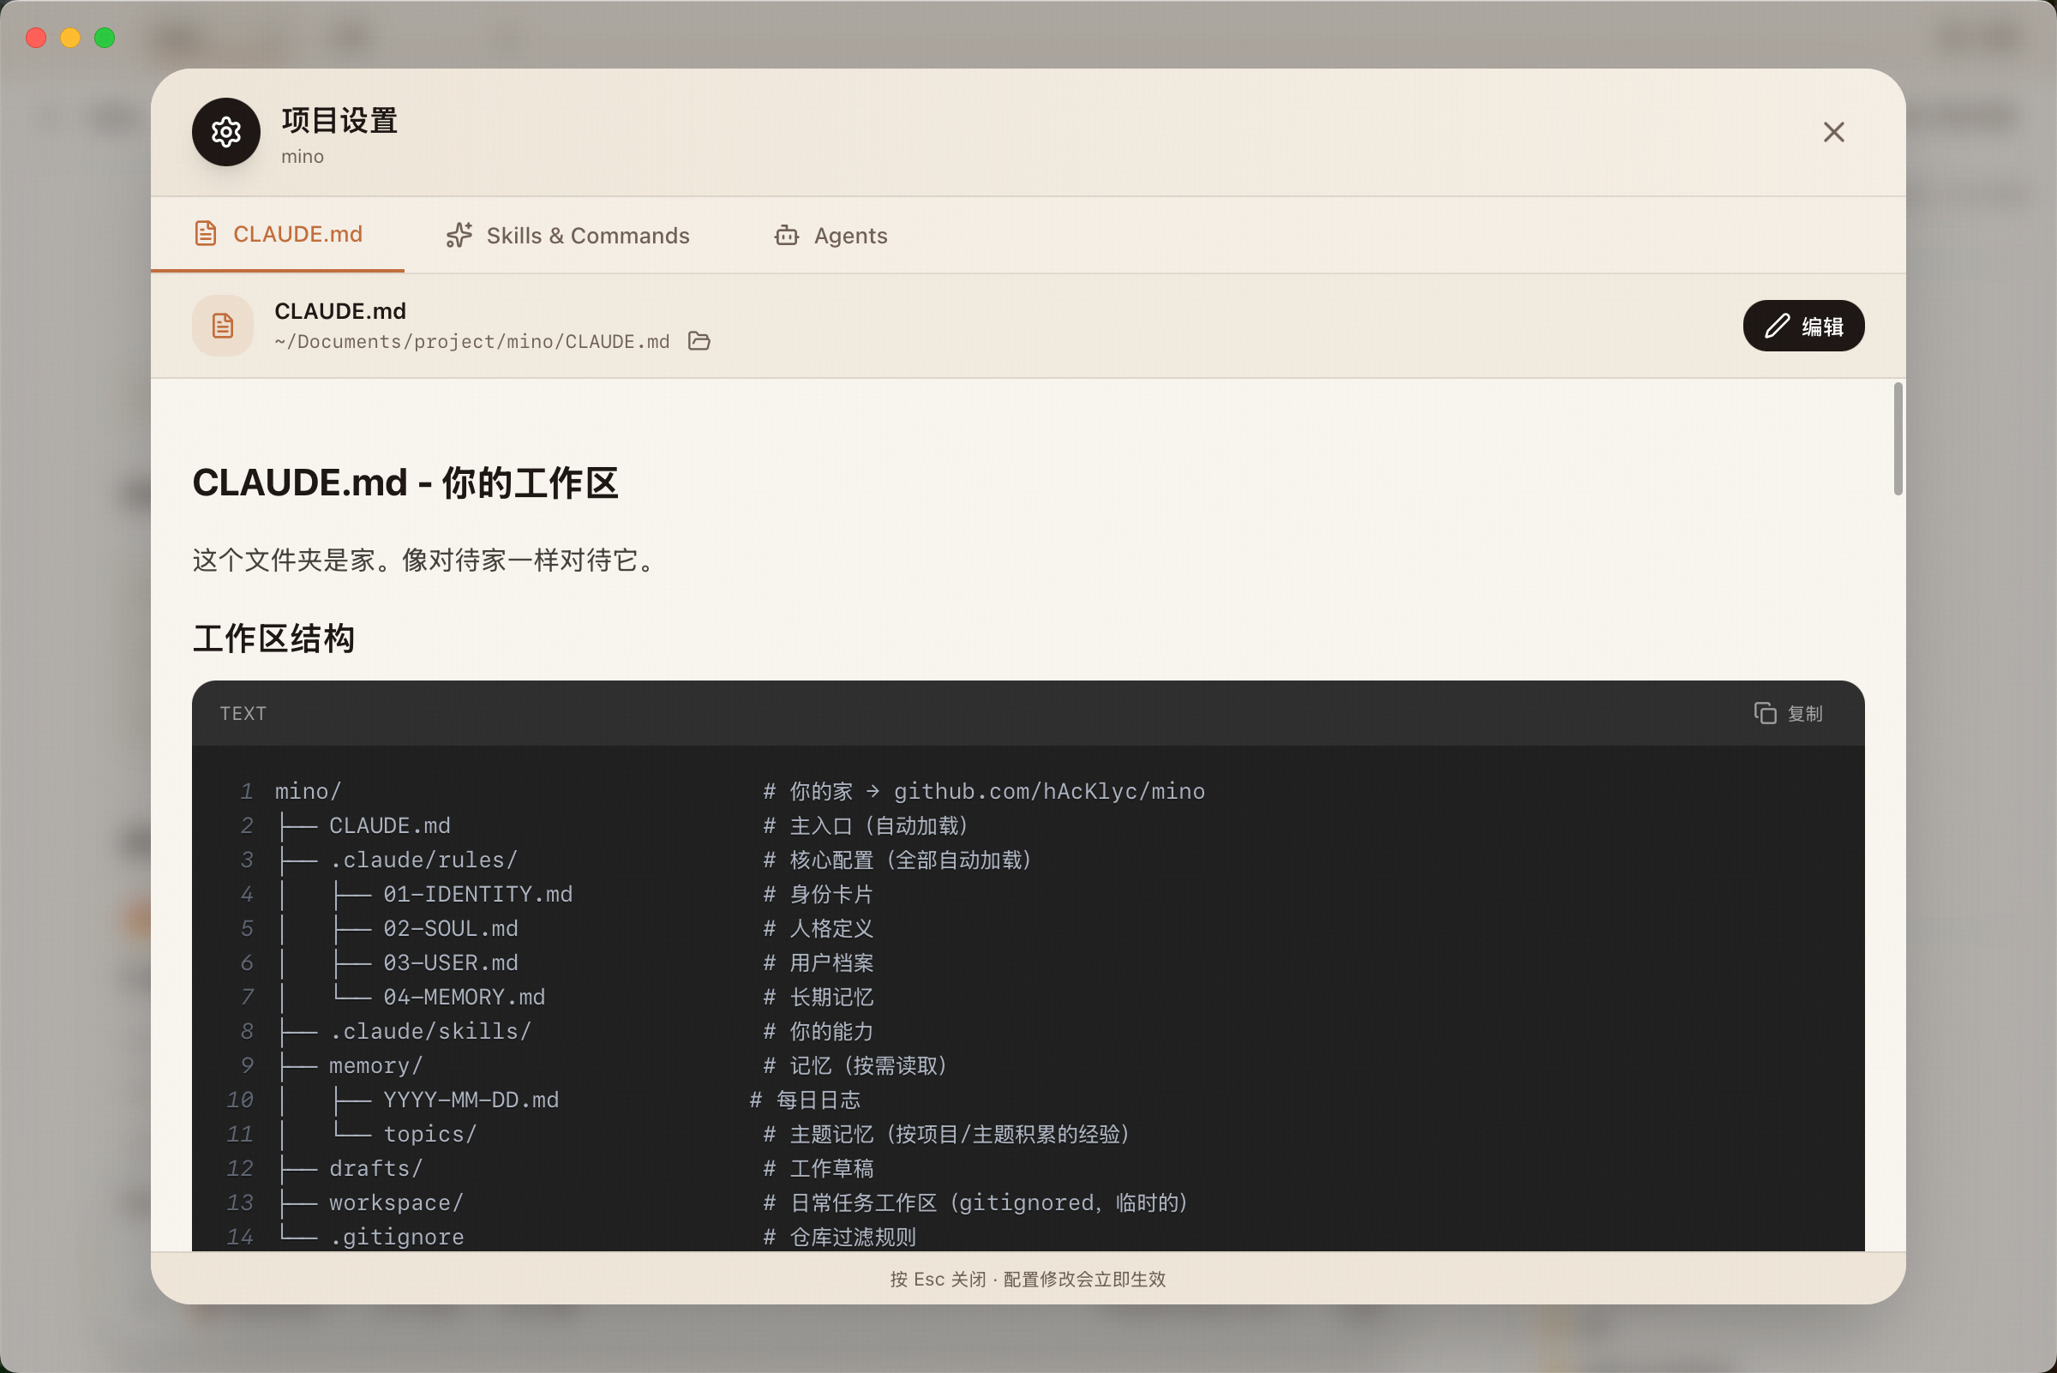Click the 项目设置 dialog title
The image size is (2057, 1373).
(x=339, y=121)
